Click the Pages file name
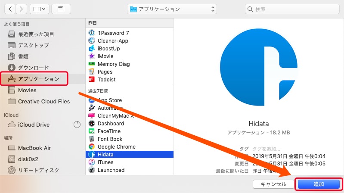Screen dimensions: 344x193 tap(105, 72)
